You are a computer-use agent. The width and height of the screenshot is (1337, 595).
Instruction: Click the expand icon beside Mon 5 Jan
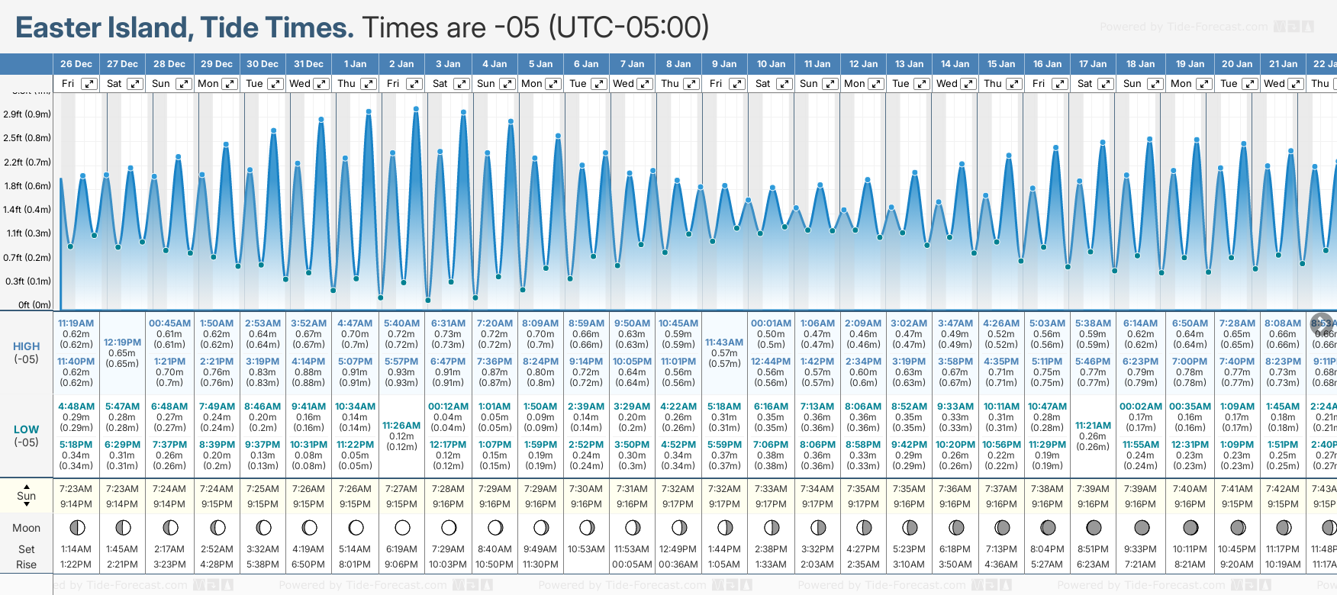pos(553,84)
